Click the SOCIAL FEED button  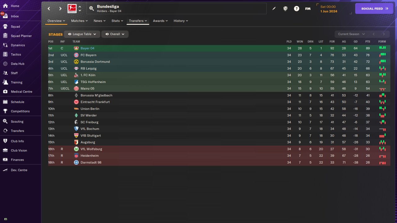pyautogui.click(x=374, y=9)
